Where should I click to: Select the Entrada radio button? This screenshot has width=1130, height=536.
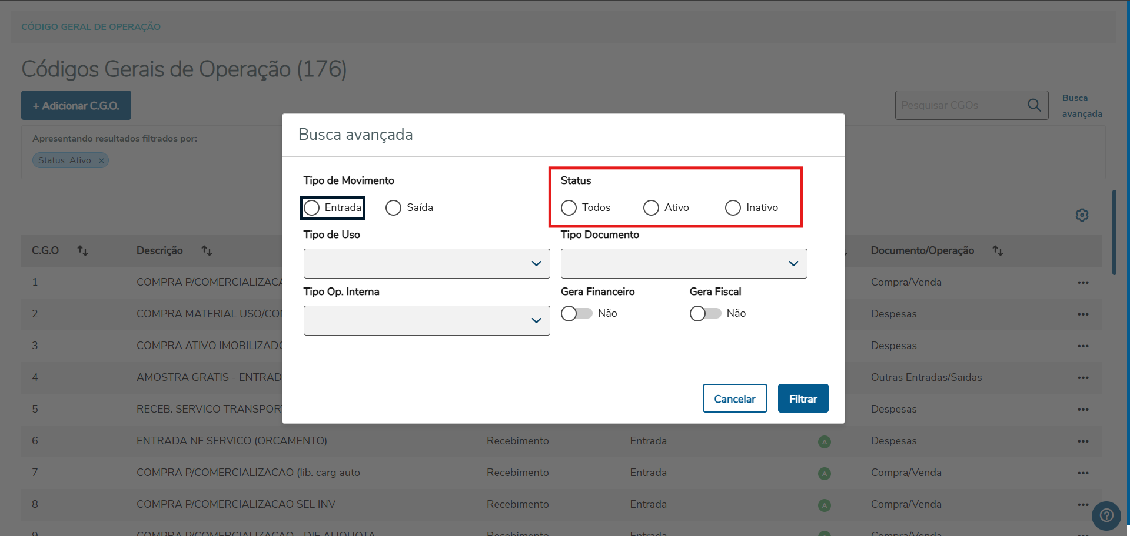click(x=312, y=208)
